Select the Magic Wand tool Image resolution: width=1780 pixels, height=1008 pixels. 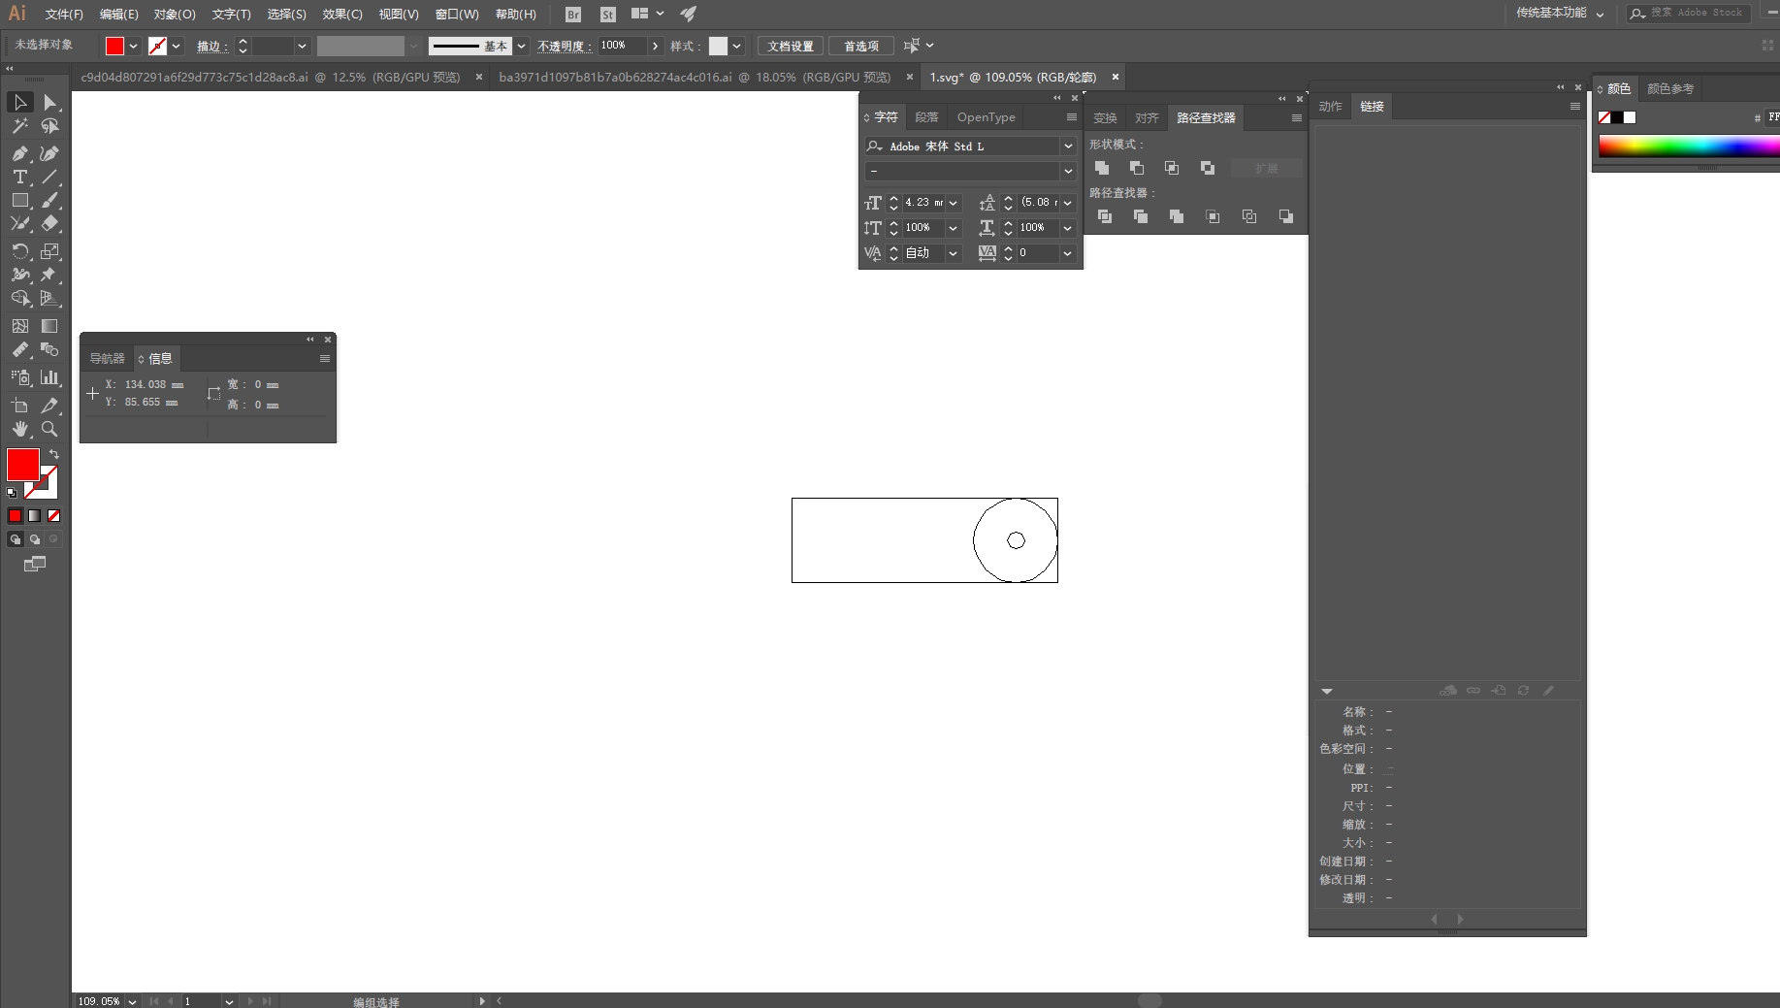click(x=19, y=126)
